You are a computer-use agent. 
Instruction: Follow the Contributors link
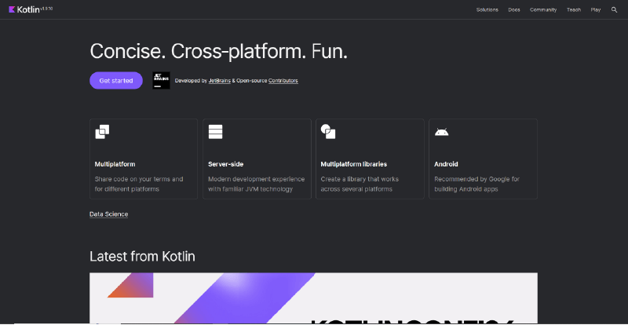(283, 81)
